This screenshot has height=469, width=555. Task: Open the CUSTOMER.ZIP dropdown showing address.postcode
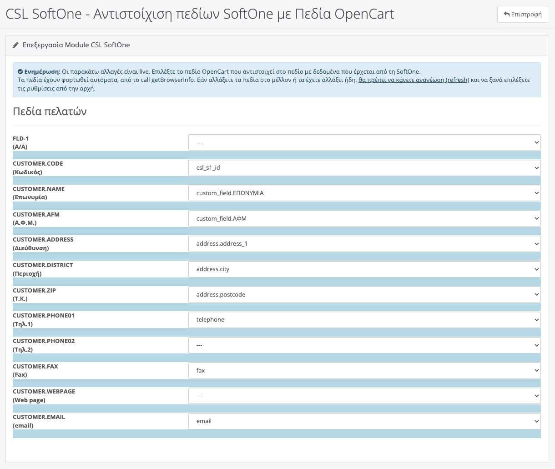364,294
